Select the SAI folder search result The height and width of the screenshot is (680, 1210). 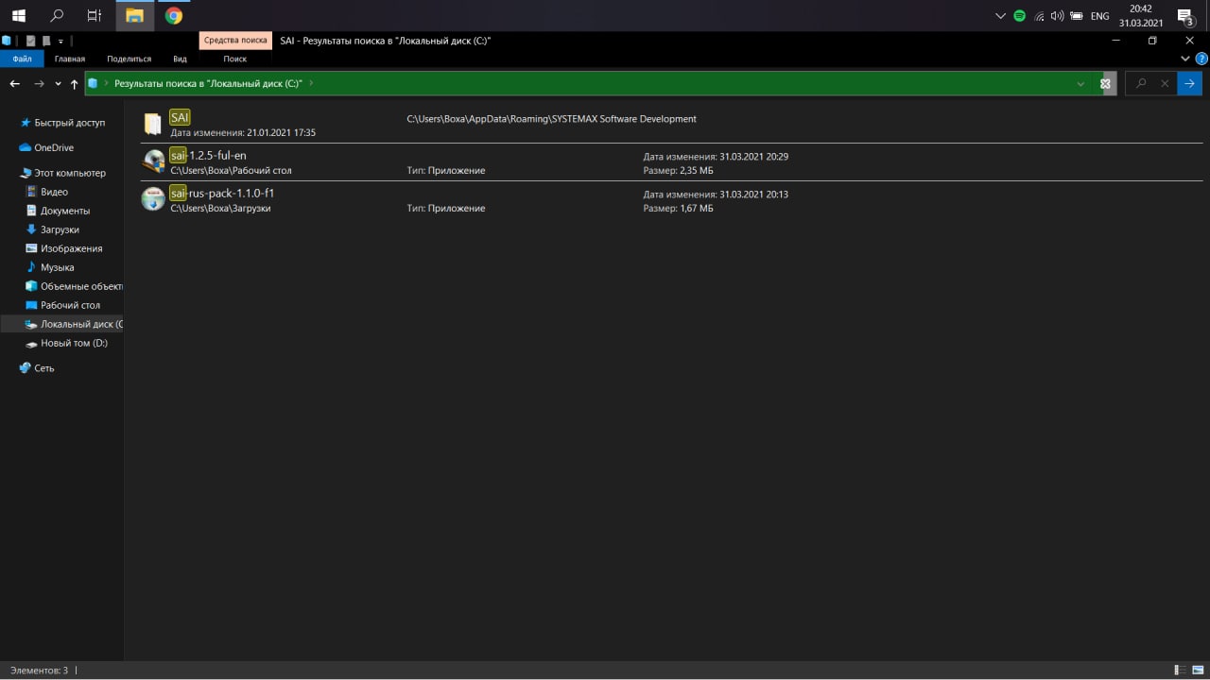point(671,124)
